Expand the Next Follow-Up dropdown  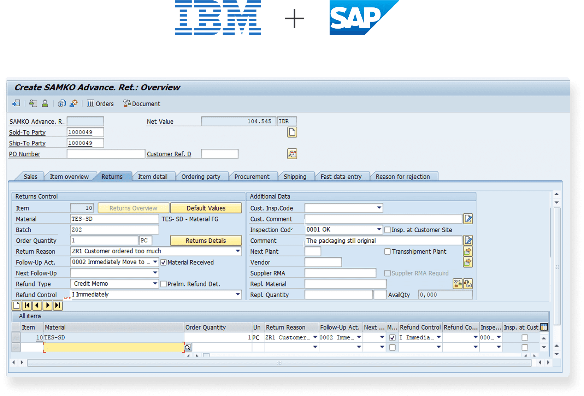[x=155, y=273]
